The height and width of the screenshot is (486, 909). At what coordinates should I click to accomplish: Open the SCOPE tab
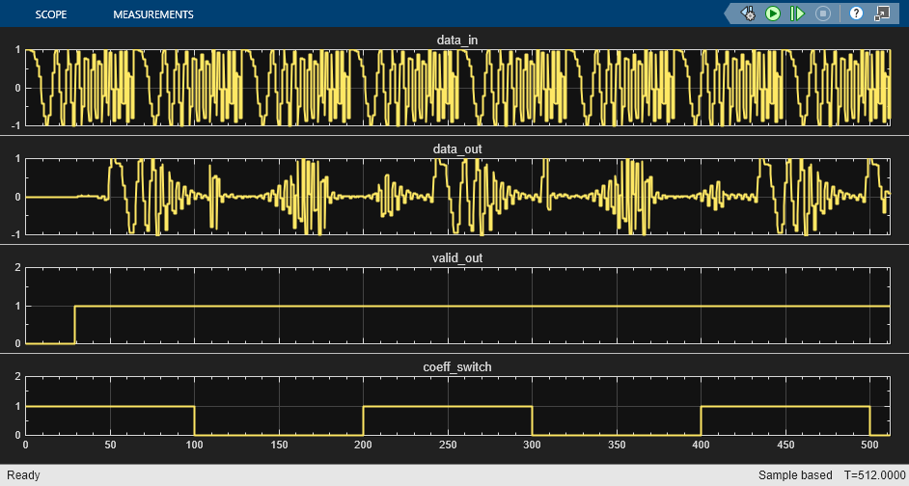click(51, 14)
